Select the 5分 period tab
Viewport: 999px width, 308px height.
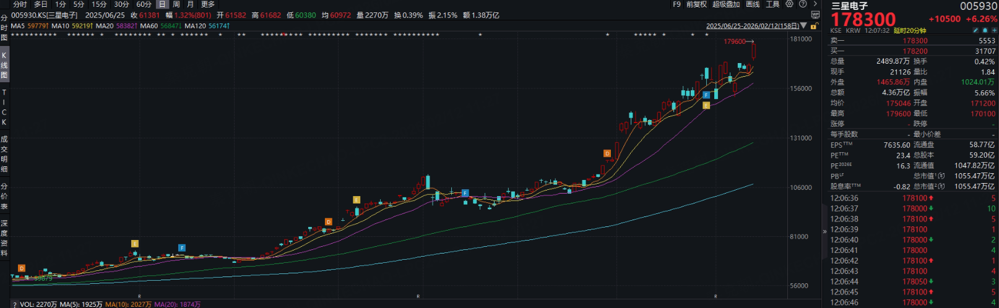click(79, 4)
